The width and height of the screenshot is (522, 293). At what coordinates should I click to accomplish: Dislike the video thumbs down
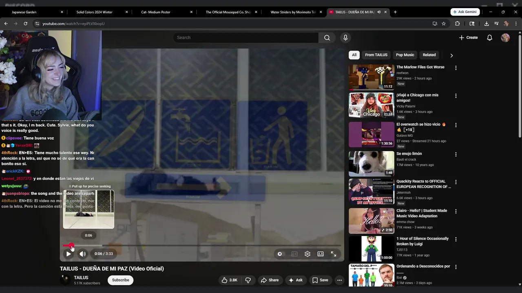(x=248, y=280)
